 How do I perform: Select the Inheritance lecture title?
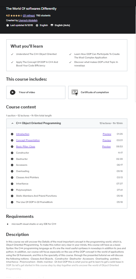tap(22, 184)
